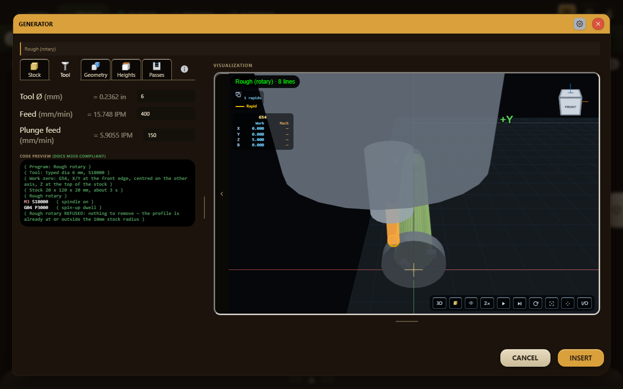Edit the Tool Ø value field
623x389 pixels.
[x=165, y=96]
